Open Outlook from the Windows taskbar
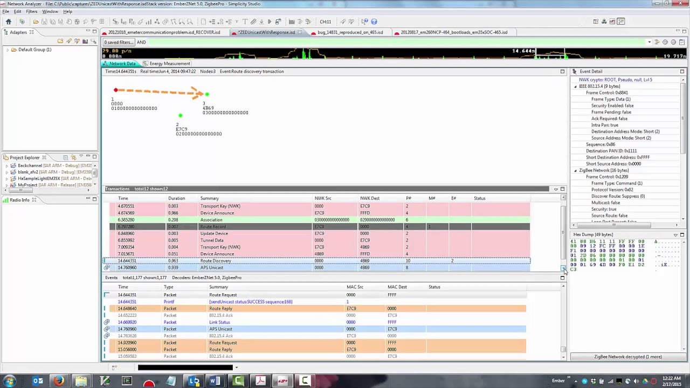Screen dimensions: 690x388 (38, 382)
